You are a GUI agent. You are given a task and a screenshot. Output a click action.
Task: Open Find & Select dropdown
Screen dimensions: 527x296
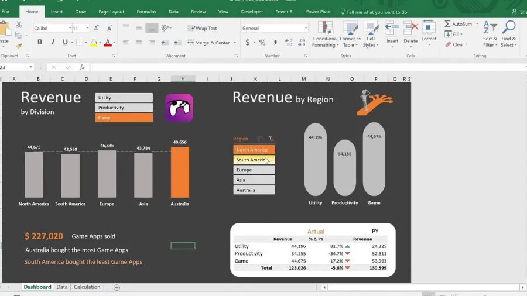tap(508, 35)
